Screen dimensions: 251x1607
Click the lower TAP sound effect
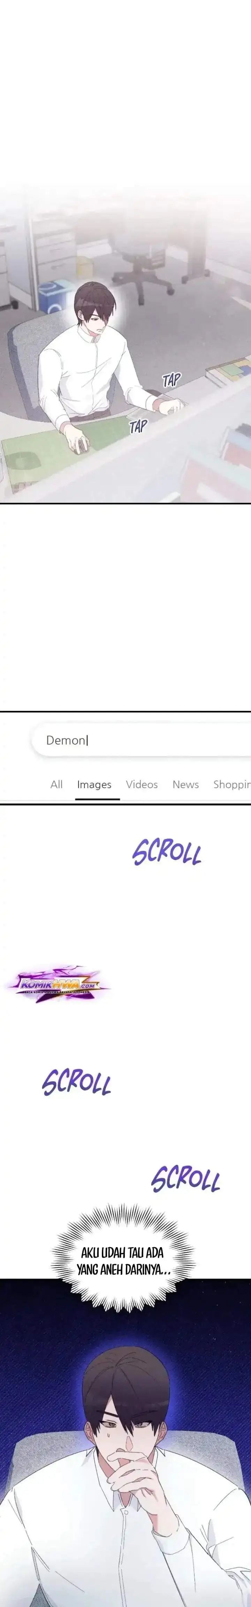[x=138, y=427]
